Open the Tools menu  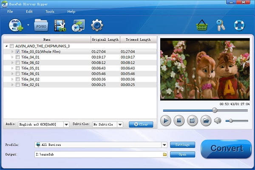50,11
